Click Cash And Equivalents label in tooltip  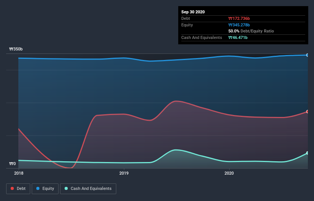click(202, 37)
